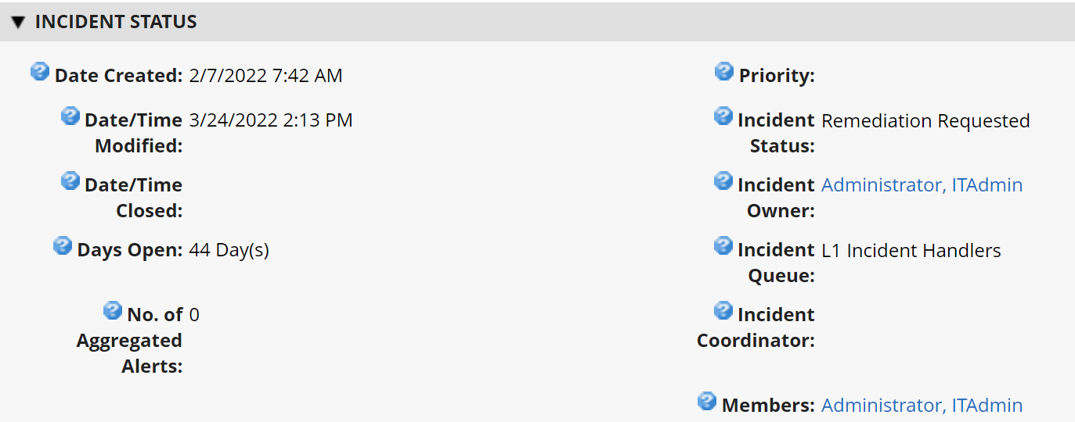Click help icon beside Members
This screenshot has width=1075, height=422.
[x=707, y=402]
